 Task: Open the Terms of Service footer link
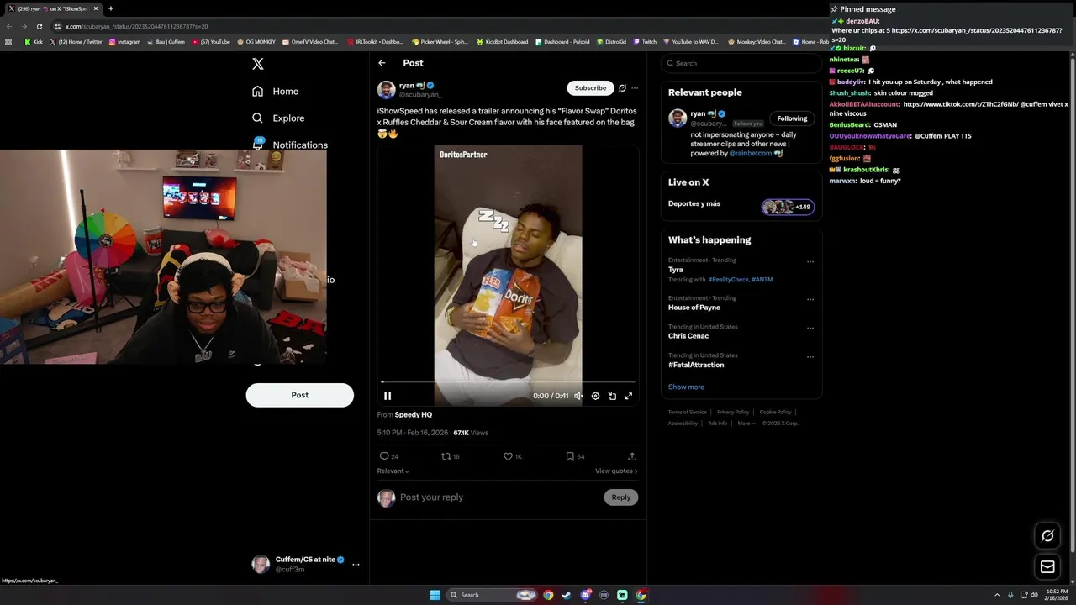[x=688, y=413]
